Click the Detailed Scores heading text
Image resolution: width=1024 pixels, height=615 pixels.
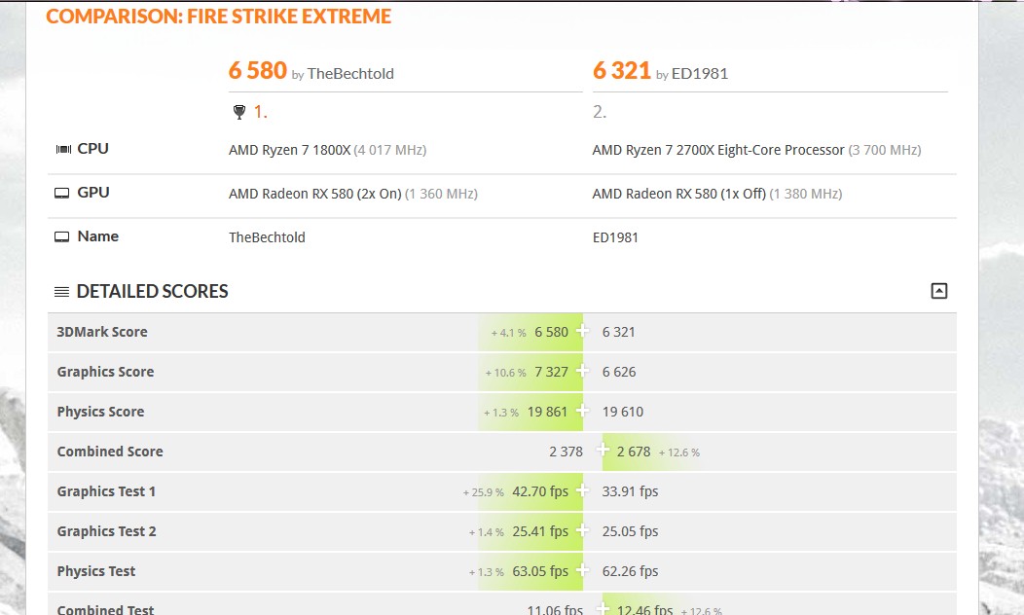click(x=152, y=291)
